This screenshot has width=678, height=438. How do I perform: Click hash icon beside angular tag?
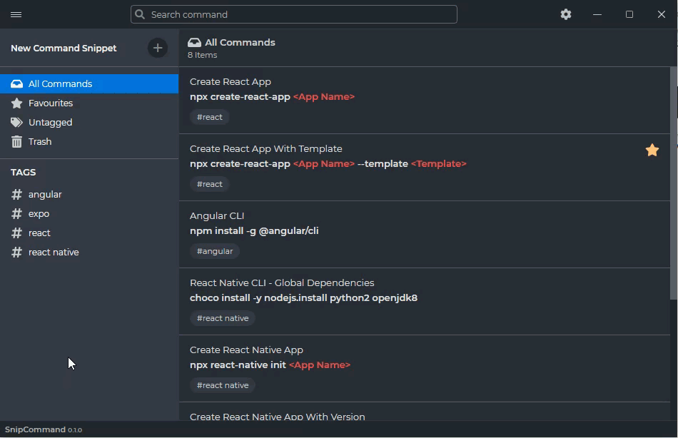click(16, 195)
